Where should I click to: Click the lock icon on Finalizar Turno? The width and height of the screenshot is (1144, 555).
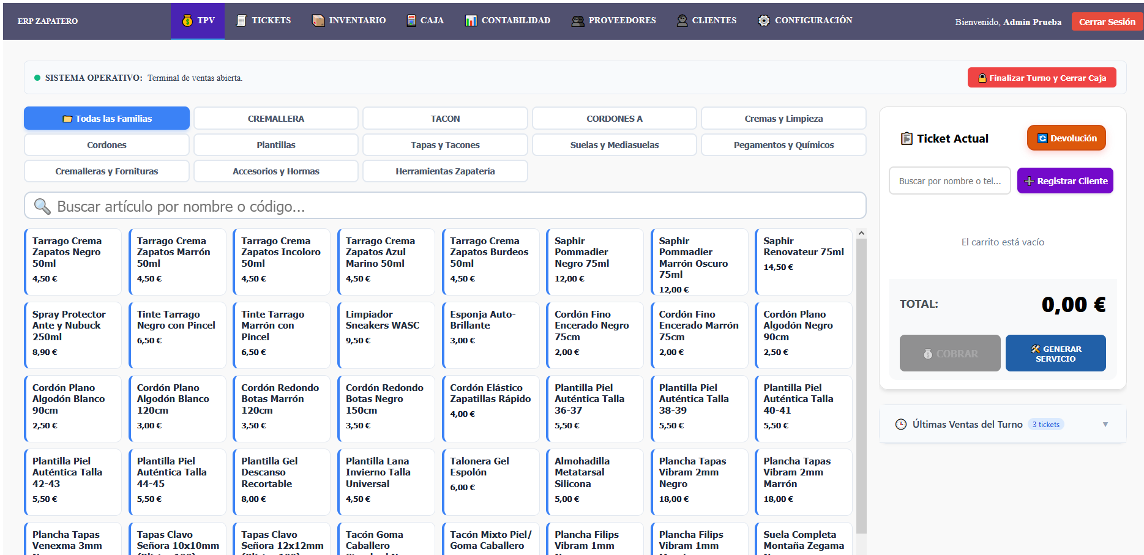[982, 78]
